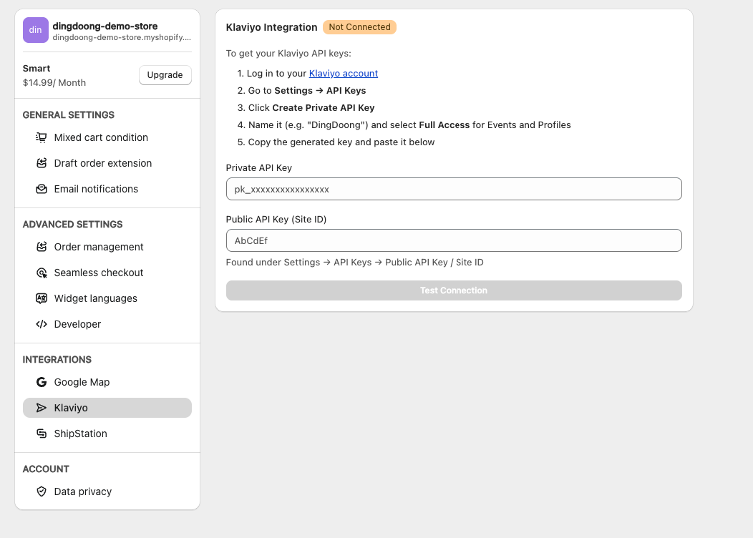Open Draft order extension settings
753x538 pixels.
tap(107, 163)
